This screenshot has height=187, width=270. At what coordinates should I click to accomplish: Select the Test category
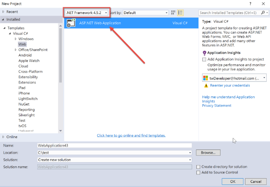(x=22, y=121)
